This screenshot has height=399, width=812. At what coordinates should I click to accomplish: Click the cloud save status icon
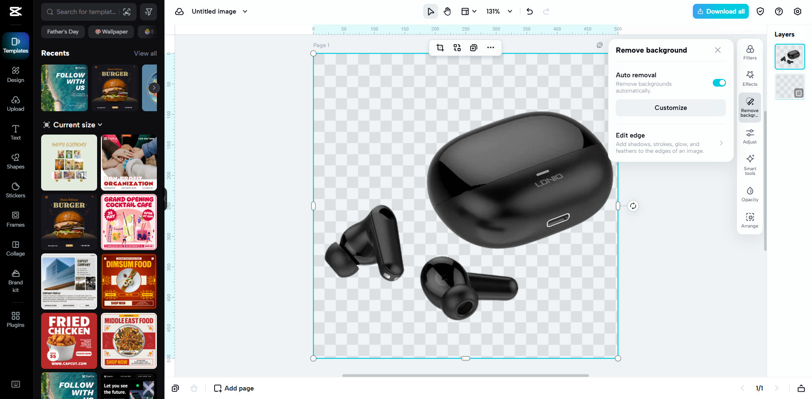pos(179,11)
